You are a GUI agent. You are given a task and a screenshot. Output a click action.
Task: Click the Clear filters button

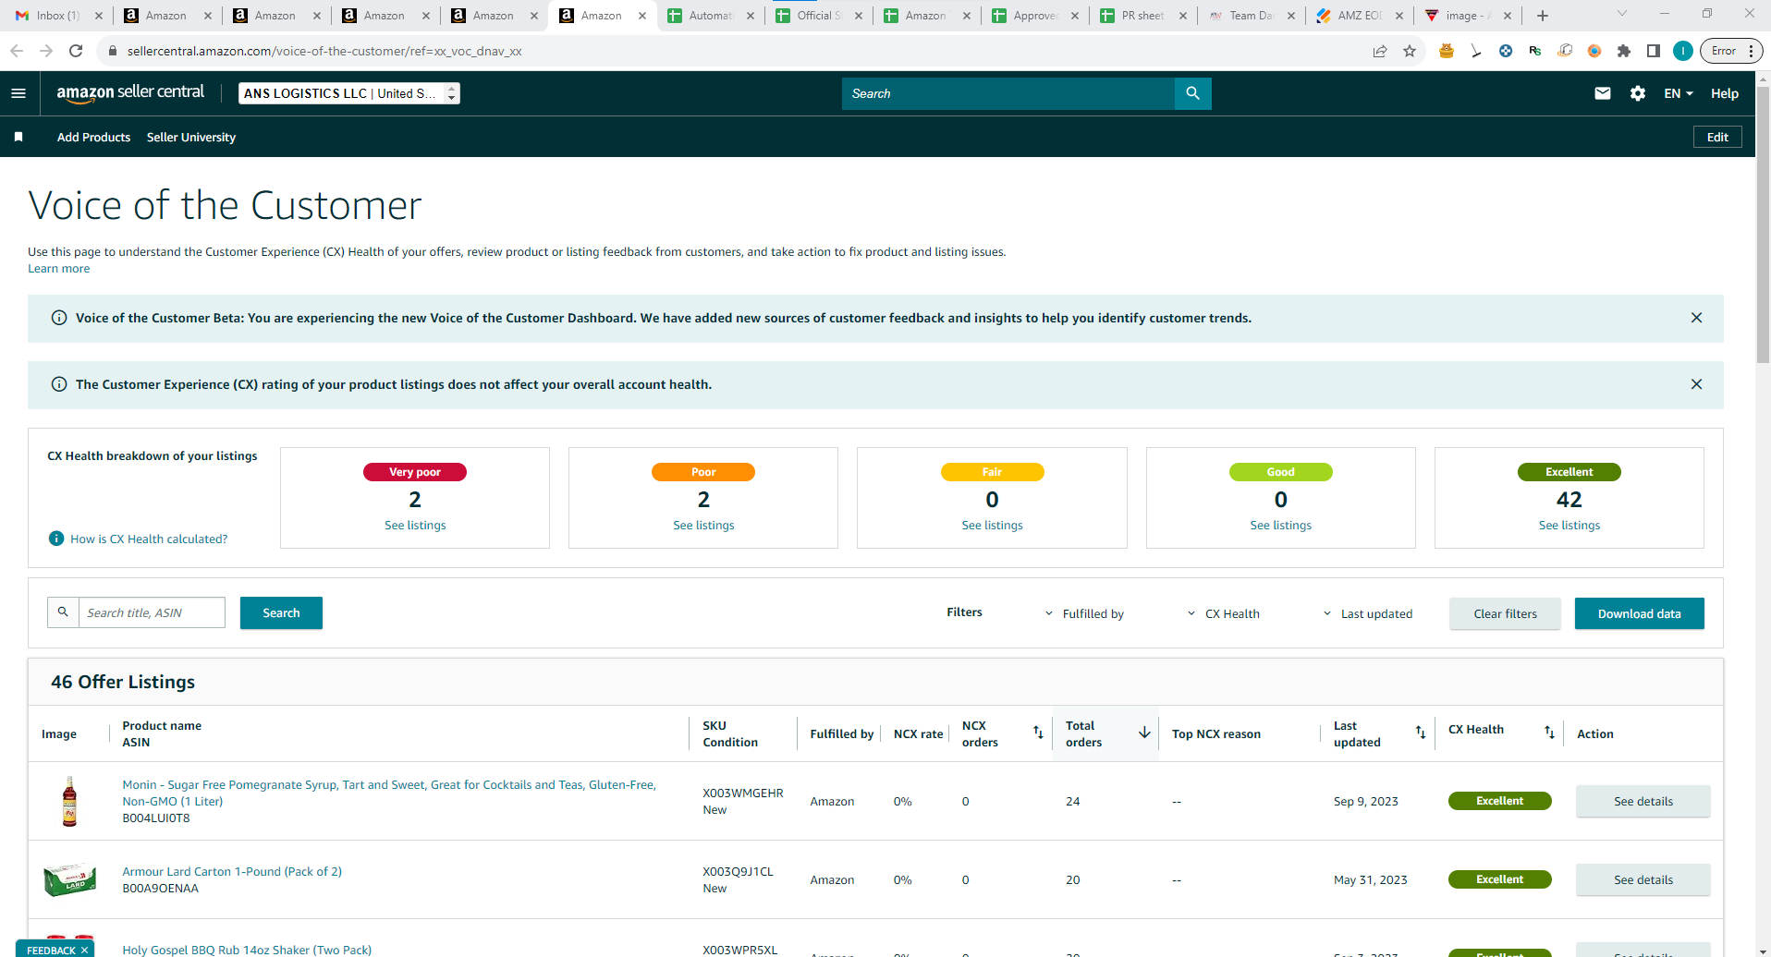pos(1505,613)
